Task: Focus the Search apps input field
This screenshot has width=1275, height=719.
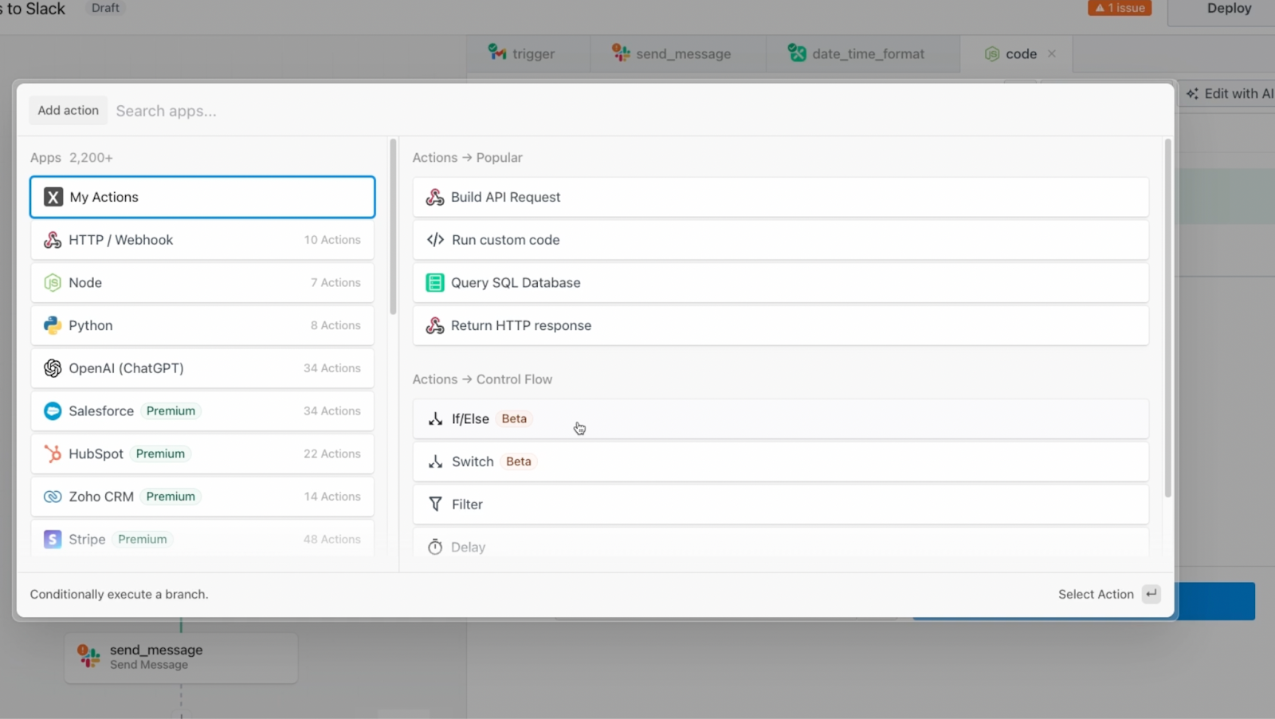Action: tap(637, 111)
